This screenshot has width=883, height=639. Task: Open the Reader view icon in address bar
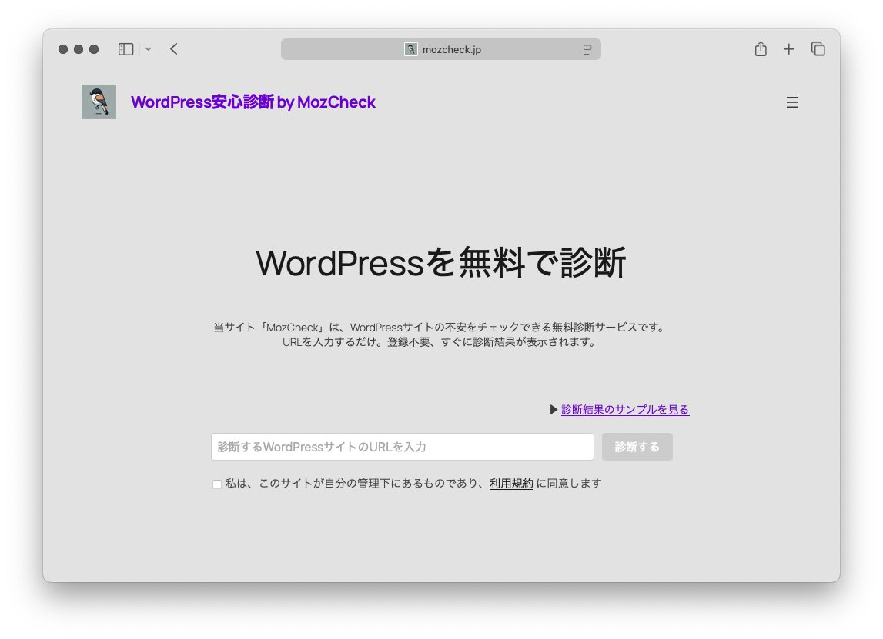point(587,49)
